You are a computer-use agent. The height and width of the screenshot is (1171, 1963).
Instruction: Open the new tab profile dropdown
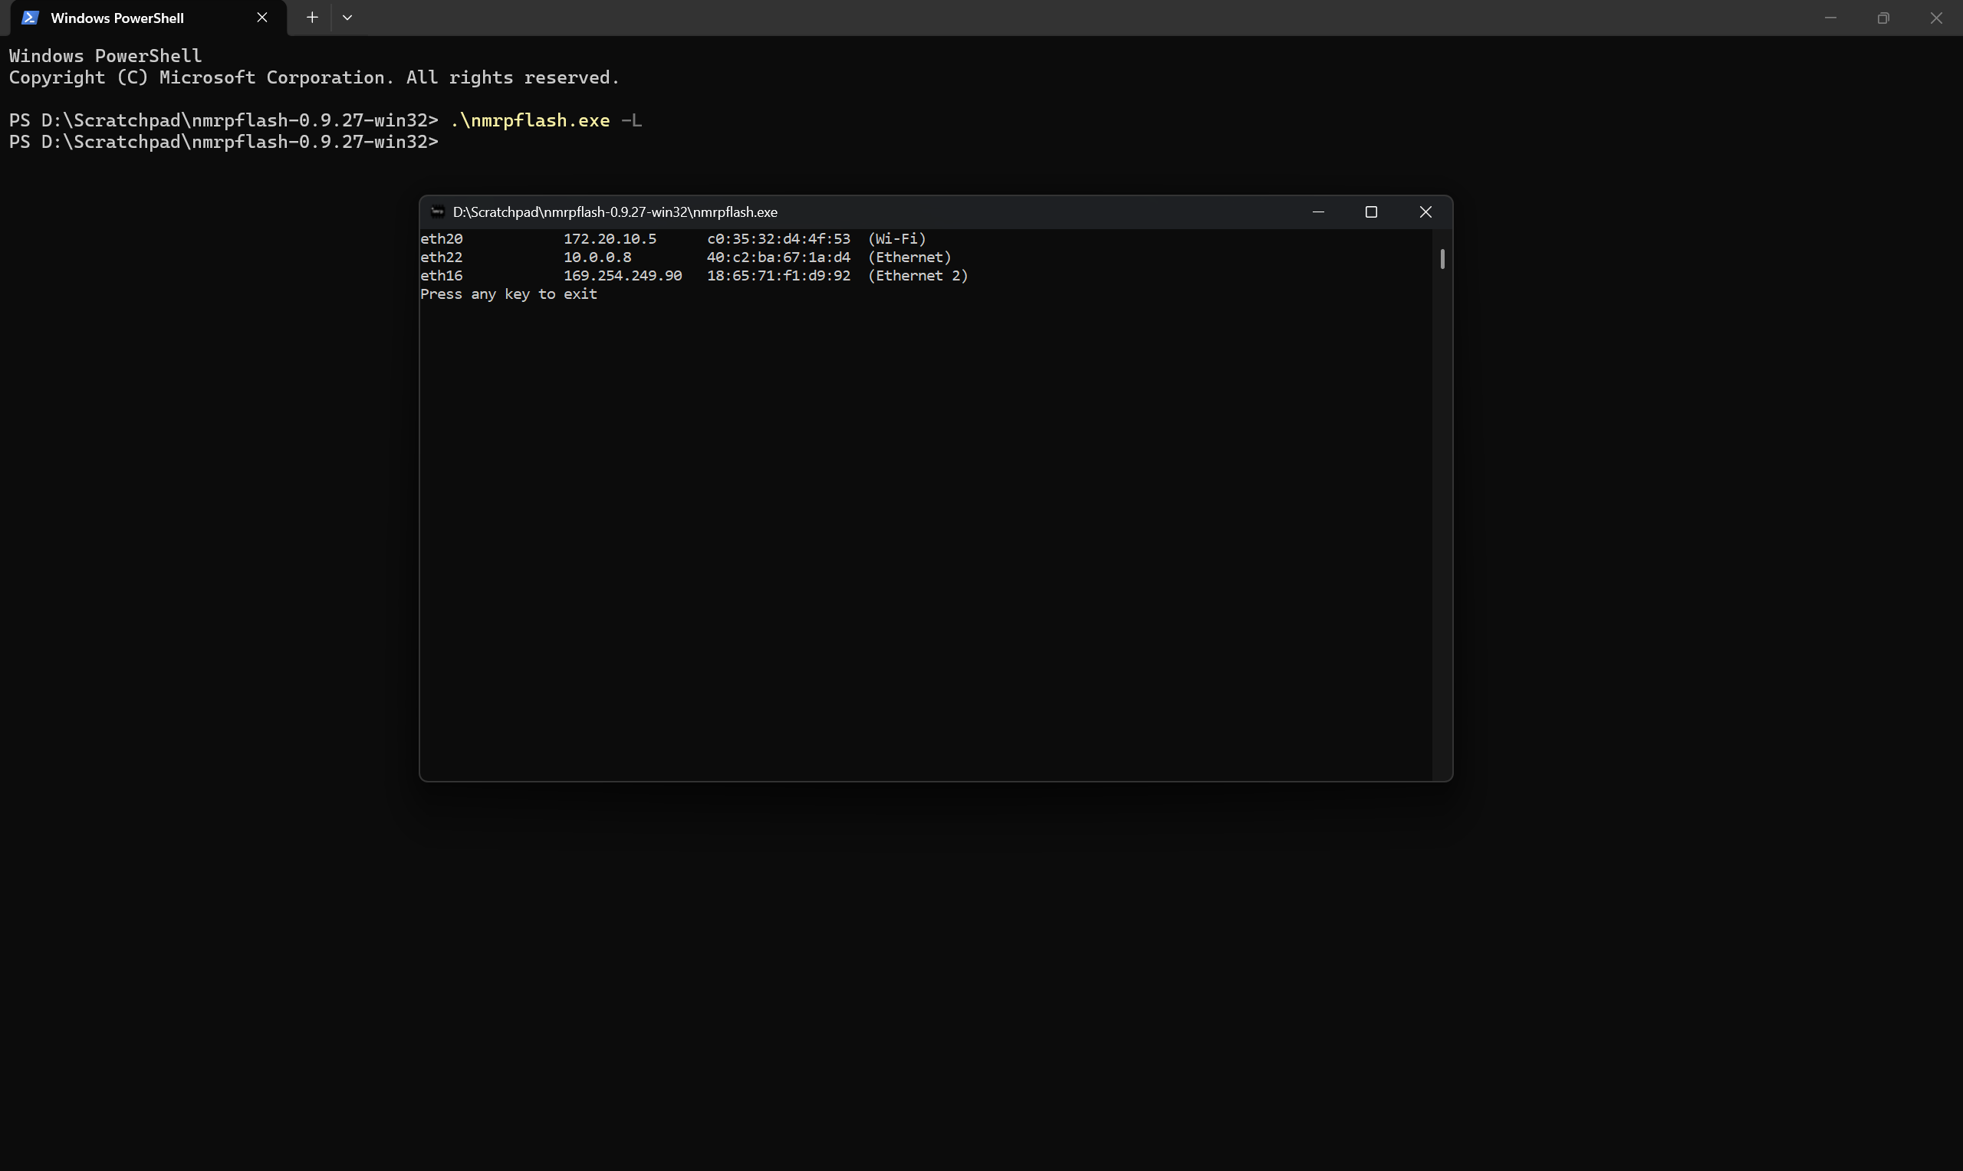[347, 18]
